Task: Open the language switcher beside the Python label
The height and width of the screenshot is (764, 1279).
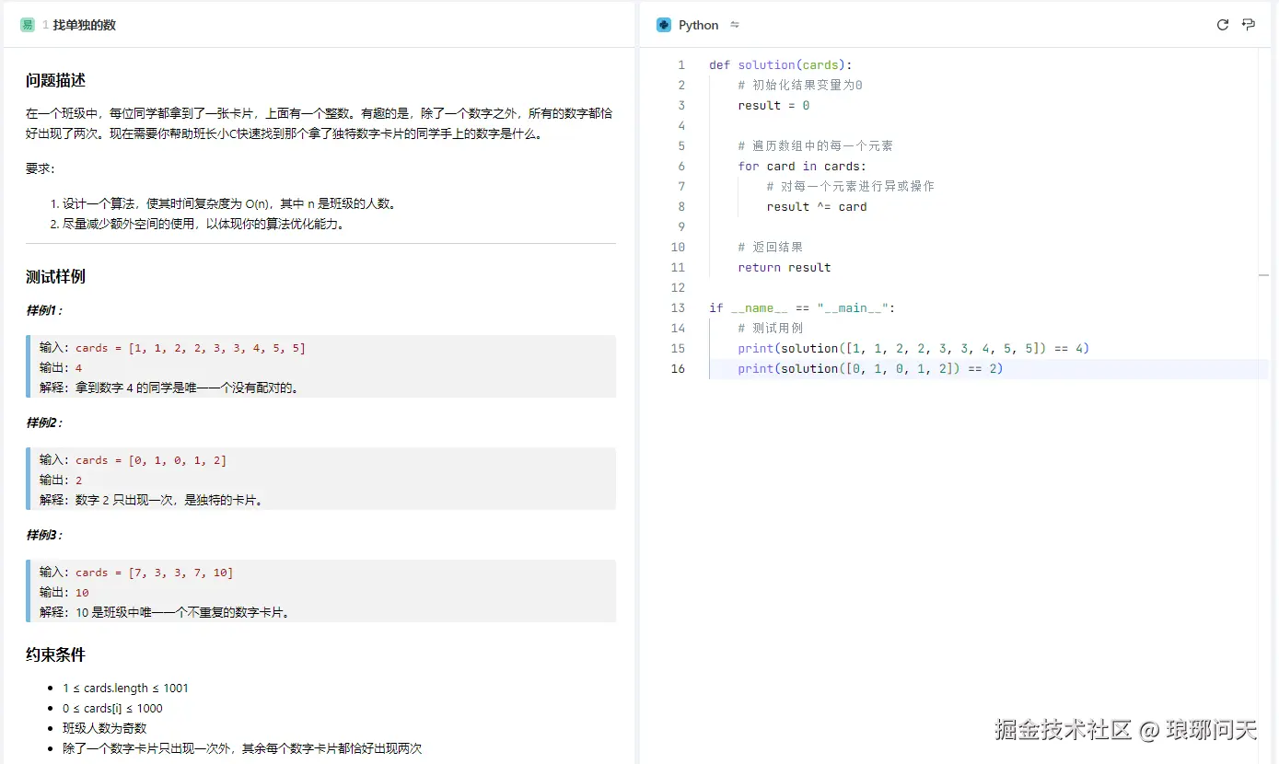Action: [734, 25]
